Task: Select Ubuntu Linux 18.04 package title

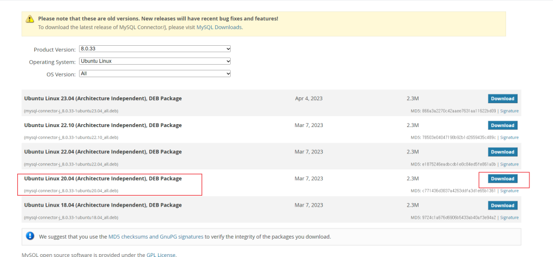Action: [x=103, y=205]
